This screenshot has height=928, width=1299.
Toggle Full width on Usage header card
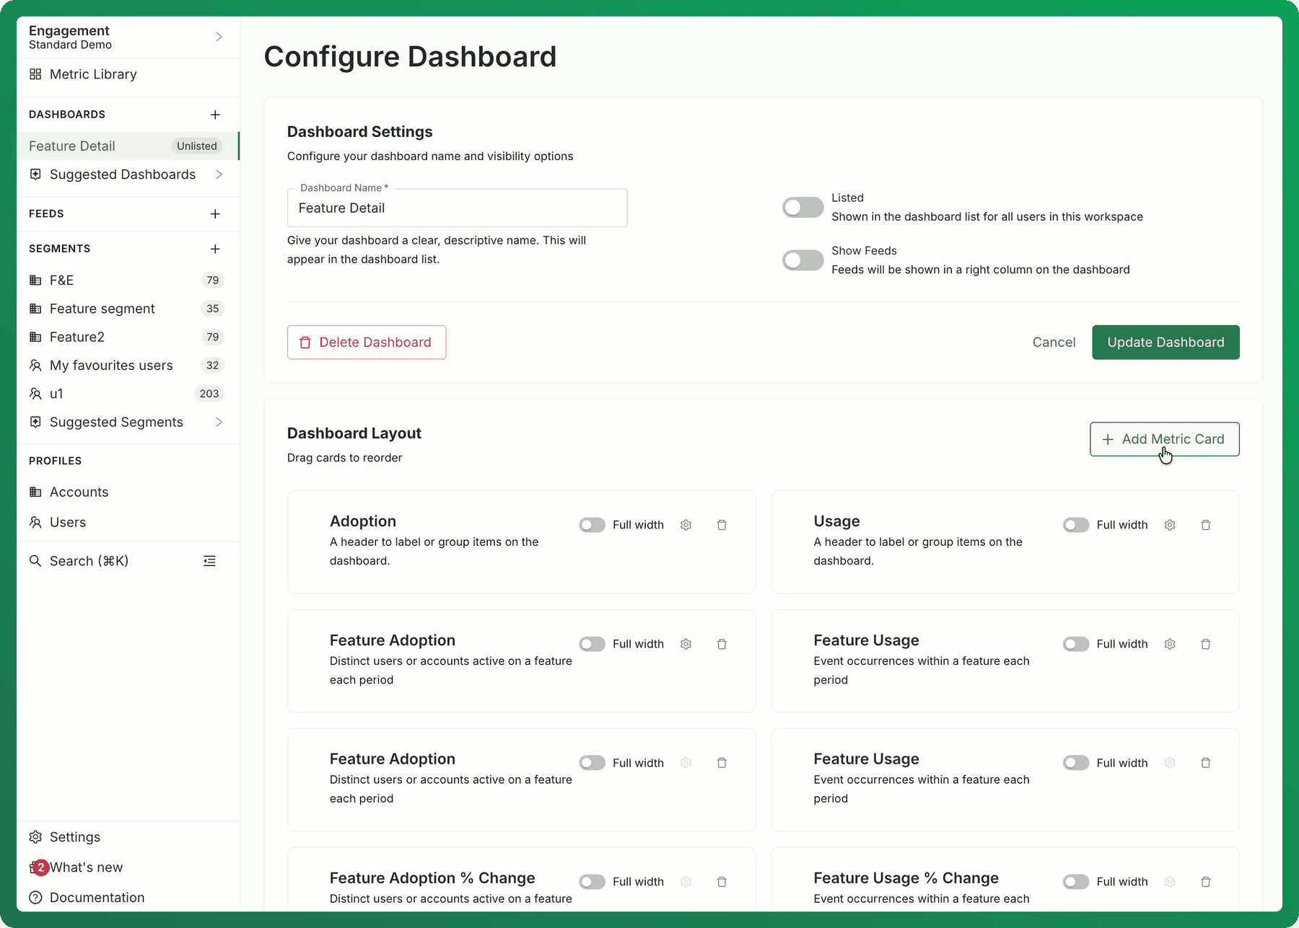click(1075, 525)
